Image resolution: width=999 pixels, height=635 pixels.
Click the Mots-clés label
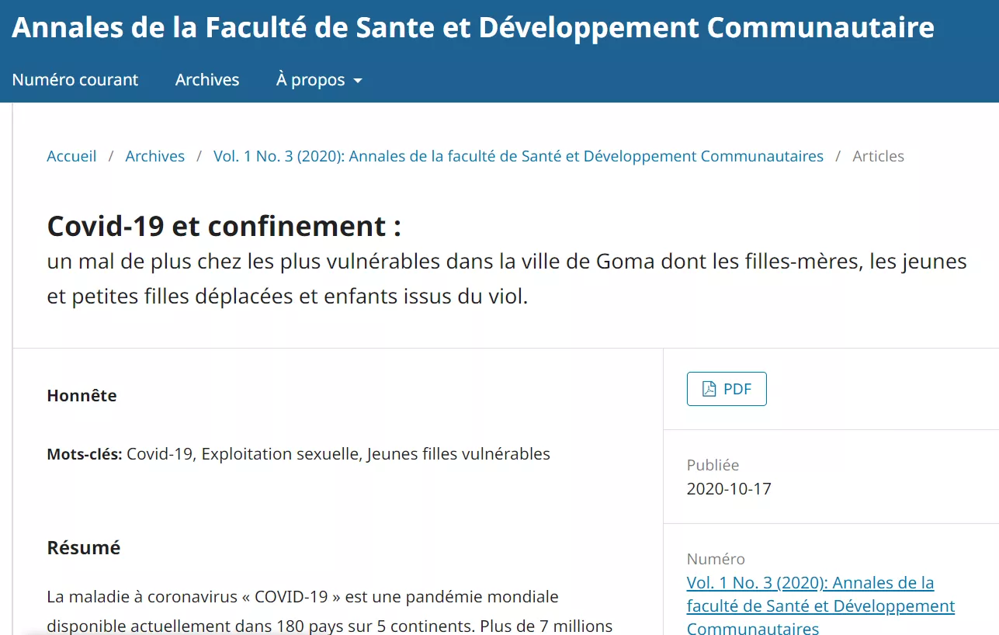pyautogui.click(x=85, y=454)
